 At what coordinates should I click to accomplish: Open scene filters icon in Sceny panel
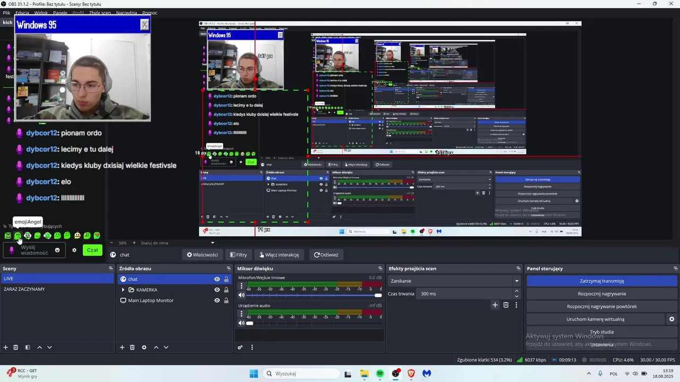[x=28, y=348]
